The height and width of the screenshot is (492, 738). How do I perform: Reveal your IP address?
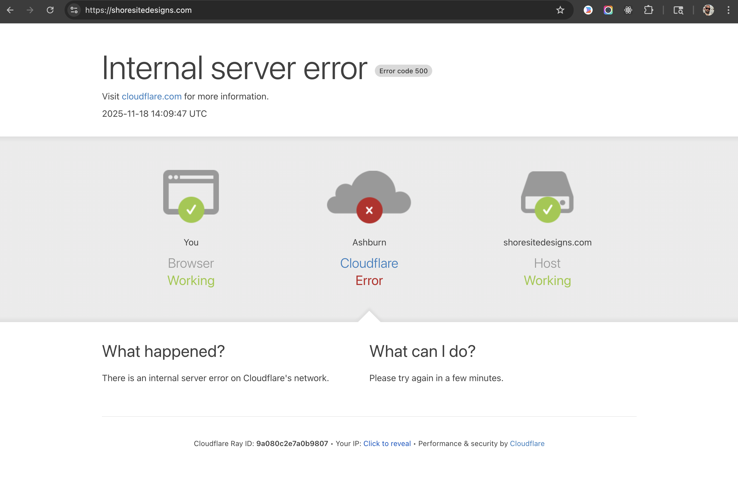(x=387, y=443)
